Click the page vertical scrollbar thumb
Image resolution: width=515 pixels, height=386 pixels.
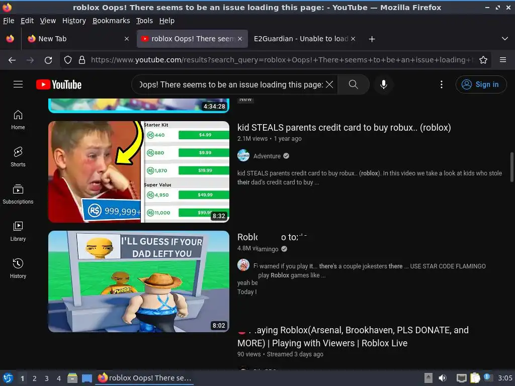[x=511, y=167]
